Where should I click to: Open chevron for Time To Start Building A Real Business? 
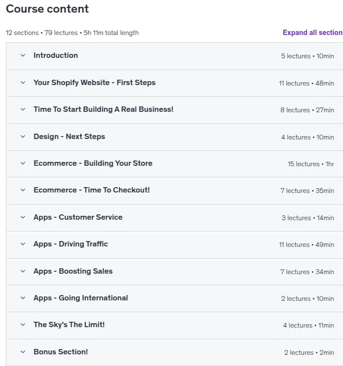coord(23,109)
